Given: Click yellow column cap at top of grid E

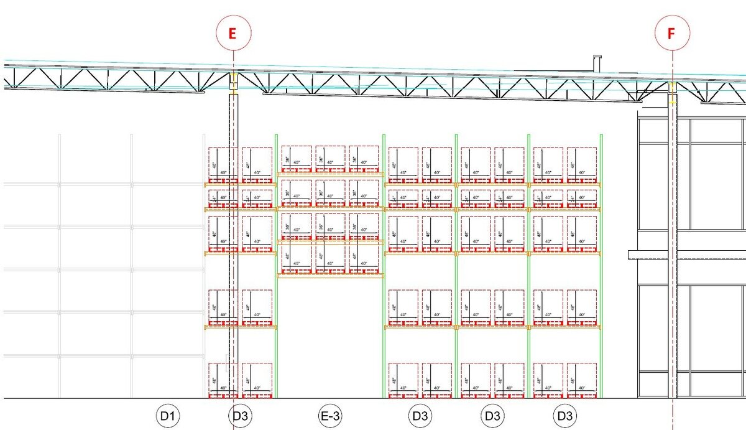Looking at the screenshot, I should (233, 79).
